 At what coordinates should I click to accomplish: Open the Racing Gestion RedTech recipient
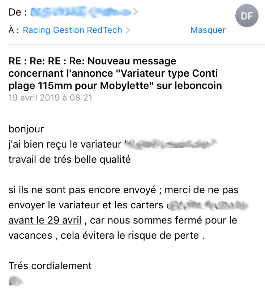coord(73,30)
